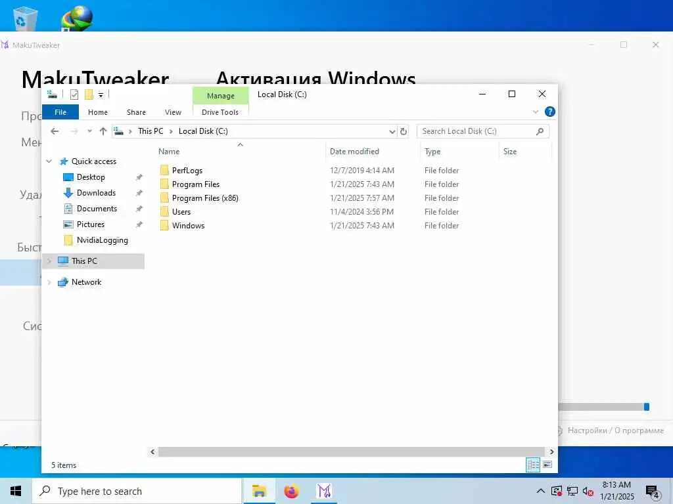
Task: Open File Explorer from the taskbar
Action: [x=259, y=491]
